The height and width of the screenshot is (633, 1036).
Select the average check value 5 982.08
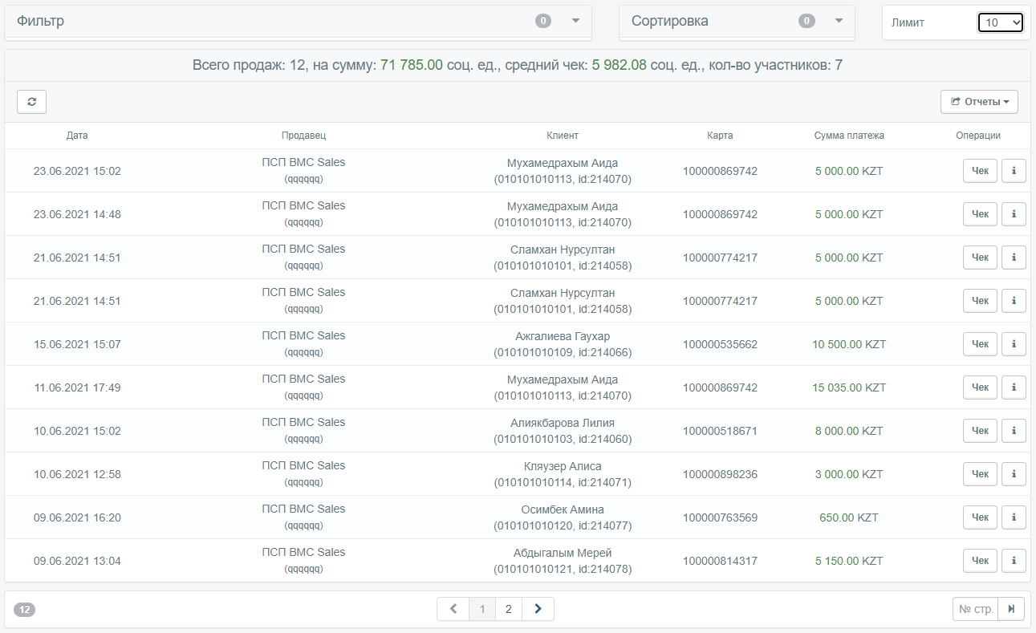click(619, 65)
